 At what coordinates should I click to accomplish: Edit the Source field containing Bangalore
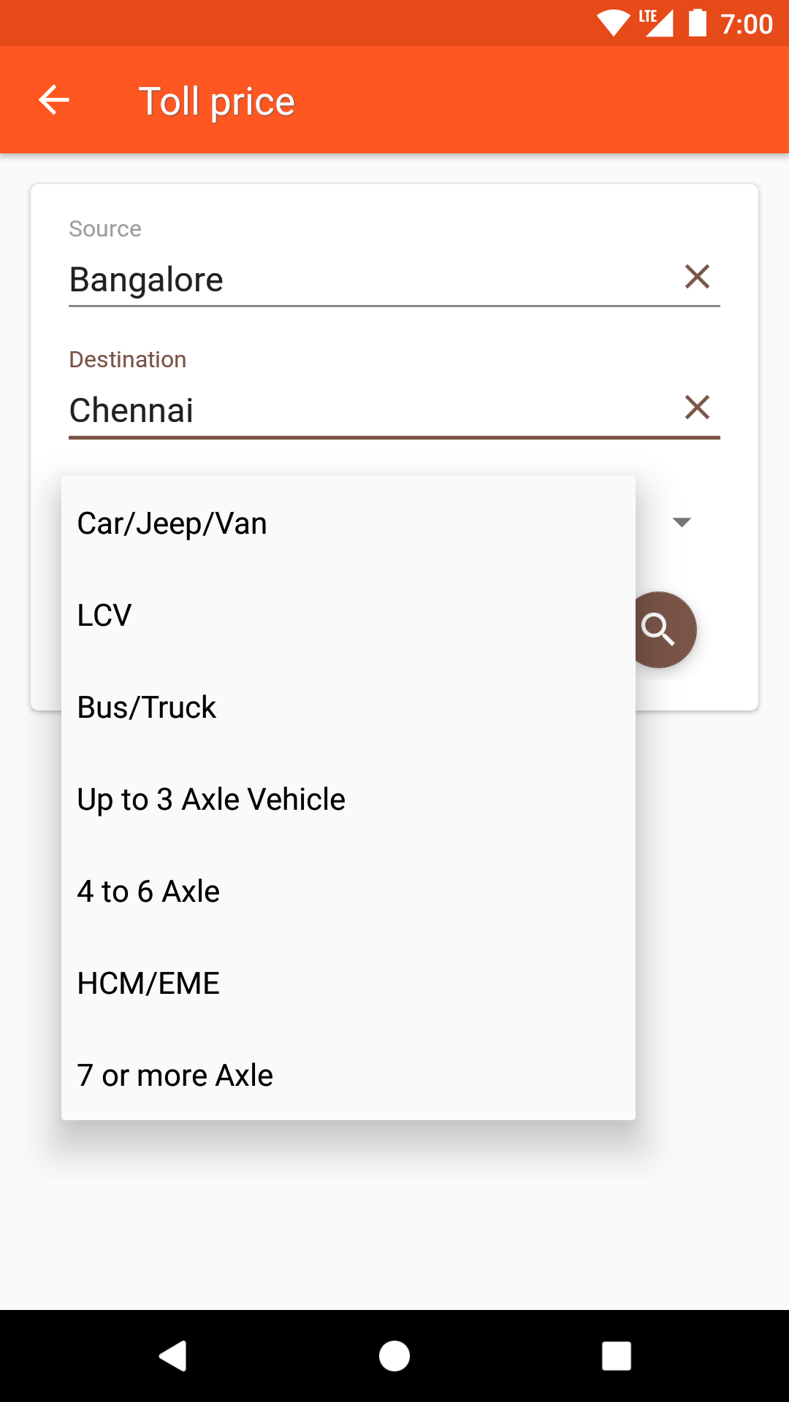point(365,280)
